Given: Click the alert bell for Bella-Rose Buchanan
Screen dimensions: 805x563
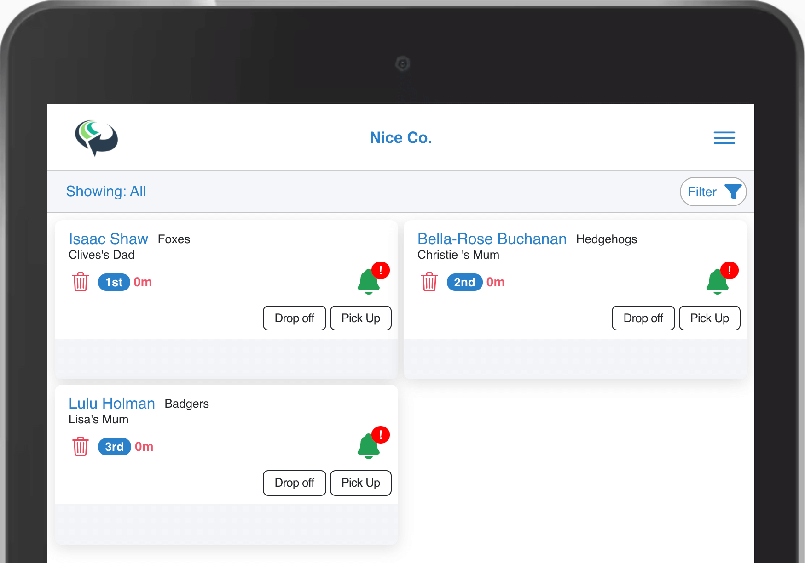Looking at the screenshot, I should (x=718, y=281).
